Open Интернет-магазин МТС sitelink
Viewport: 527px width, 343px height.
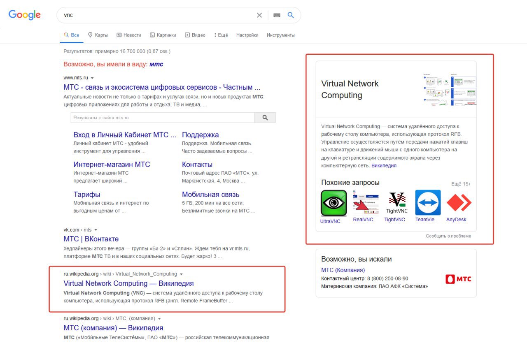point(112,165)
